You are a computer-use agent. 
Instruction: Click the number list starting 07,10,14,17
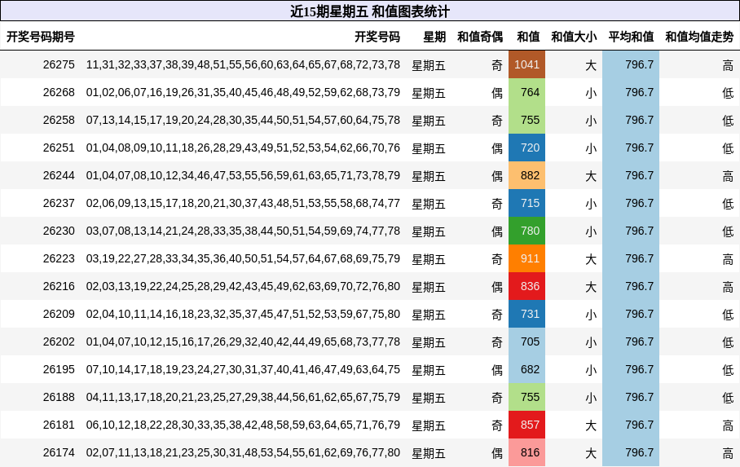(x=243, y=370)
